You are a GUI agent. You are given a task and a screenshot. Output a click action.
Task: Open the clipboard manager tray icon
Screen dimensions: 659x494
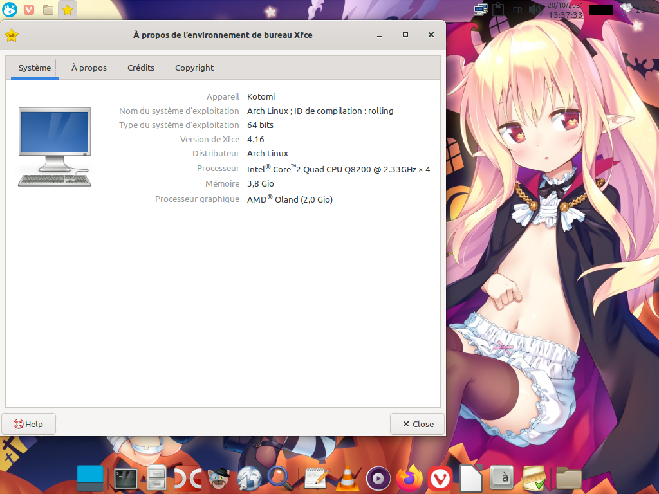click(x=498, y=9)
